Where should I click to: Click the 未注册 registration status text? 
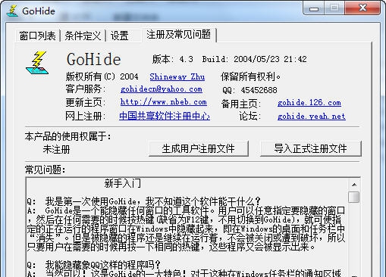click(x=56, y=149)
